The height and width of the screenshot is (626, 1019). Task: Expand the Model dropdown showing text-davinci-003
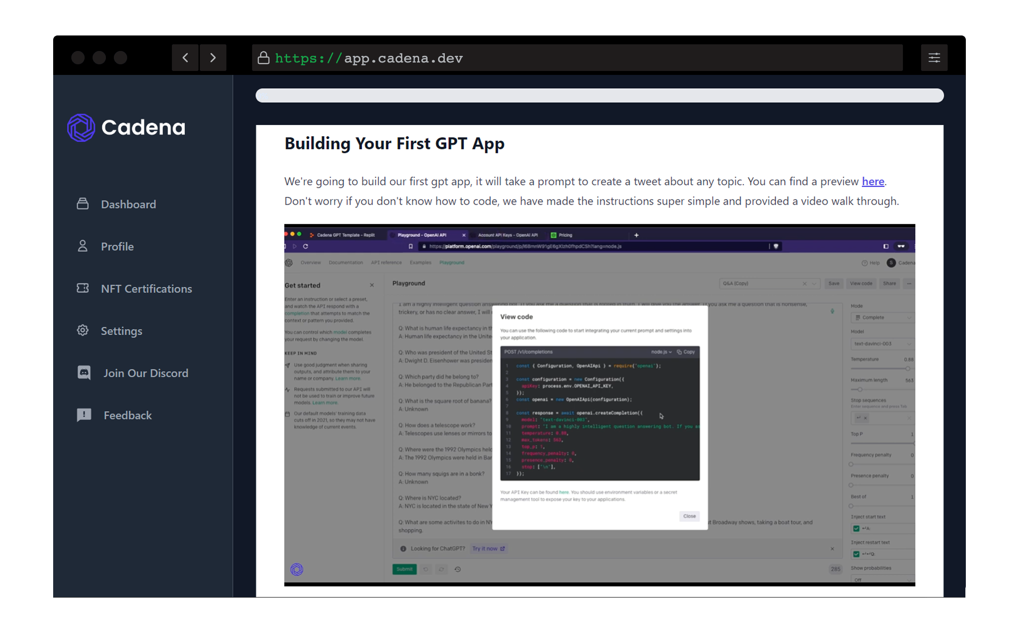pyautogui.click(x=883, y=344)
